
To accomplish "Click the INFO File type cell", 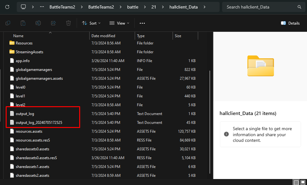I will 144,61.
